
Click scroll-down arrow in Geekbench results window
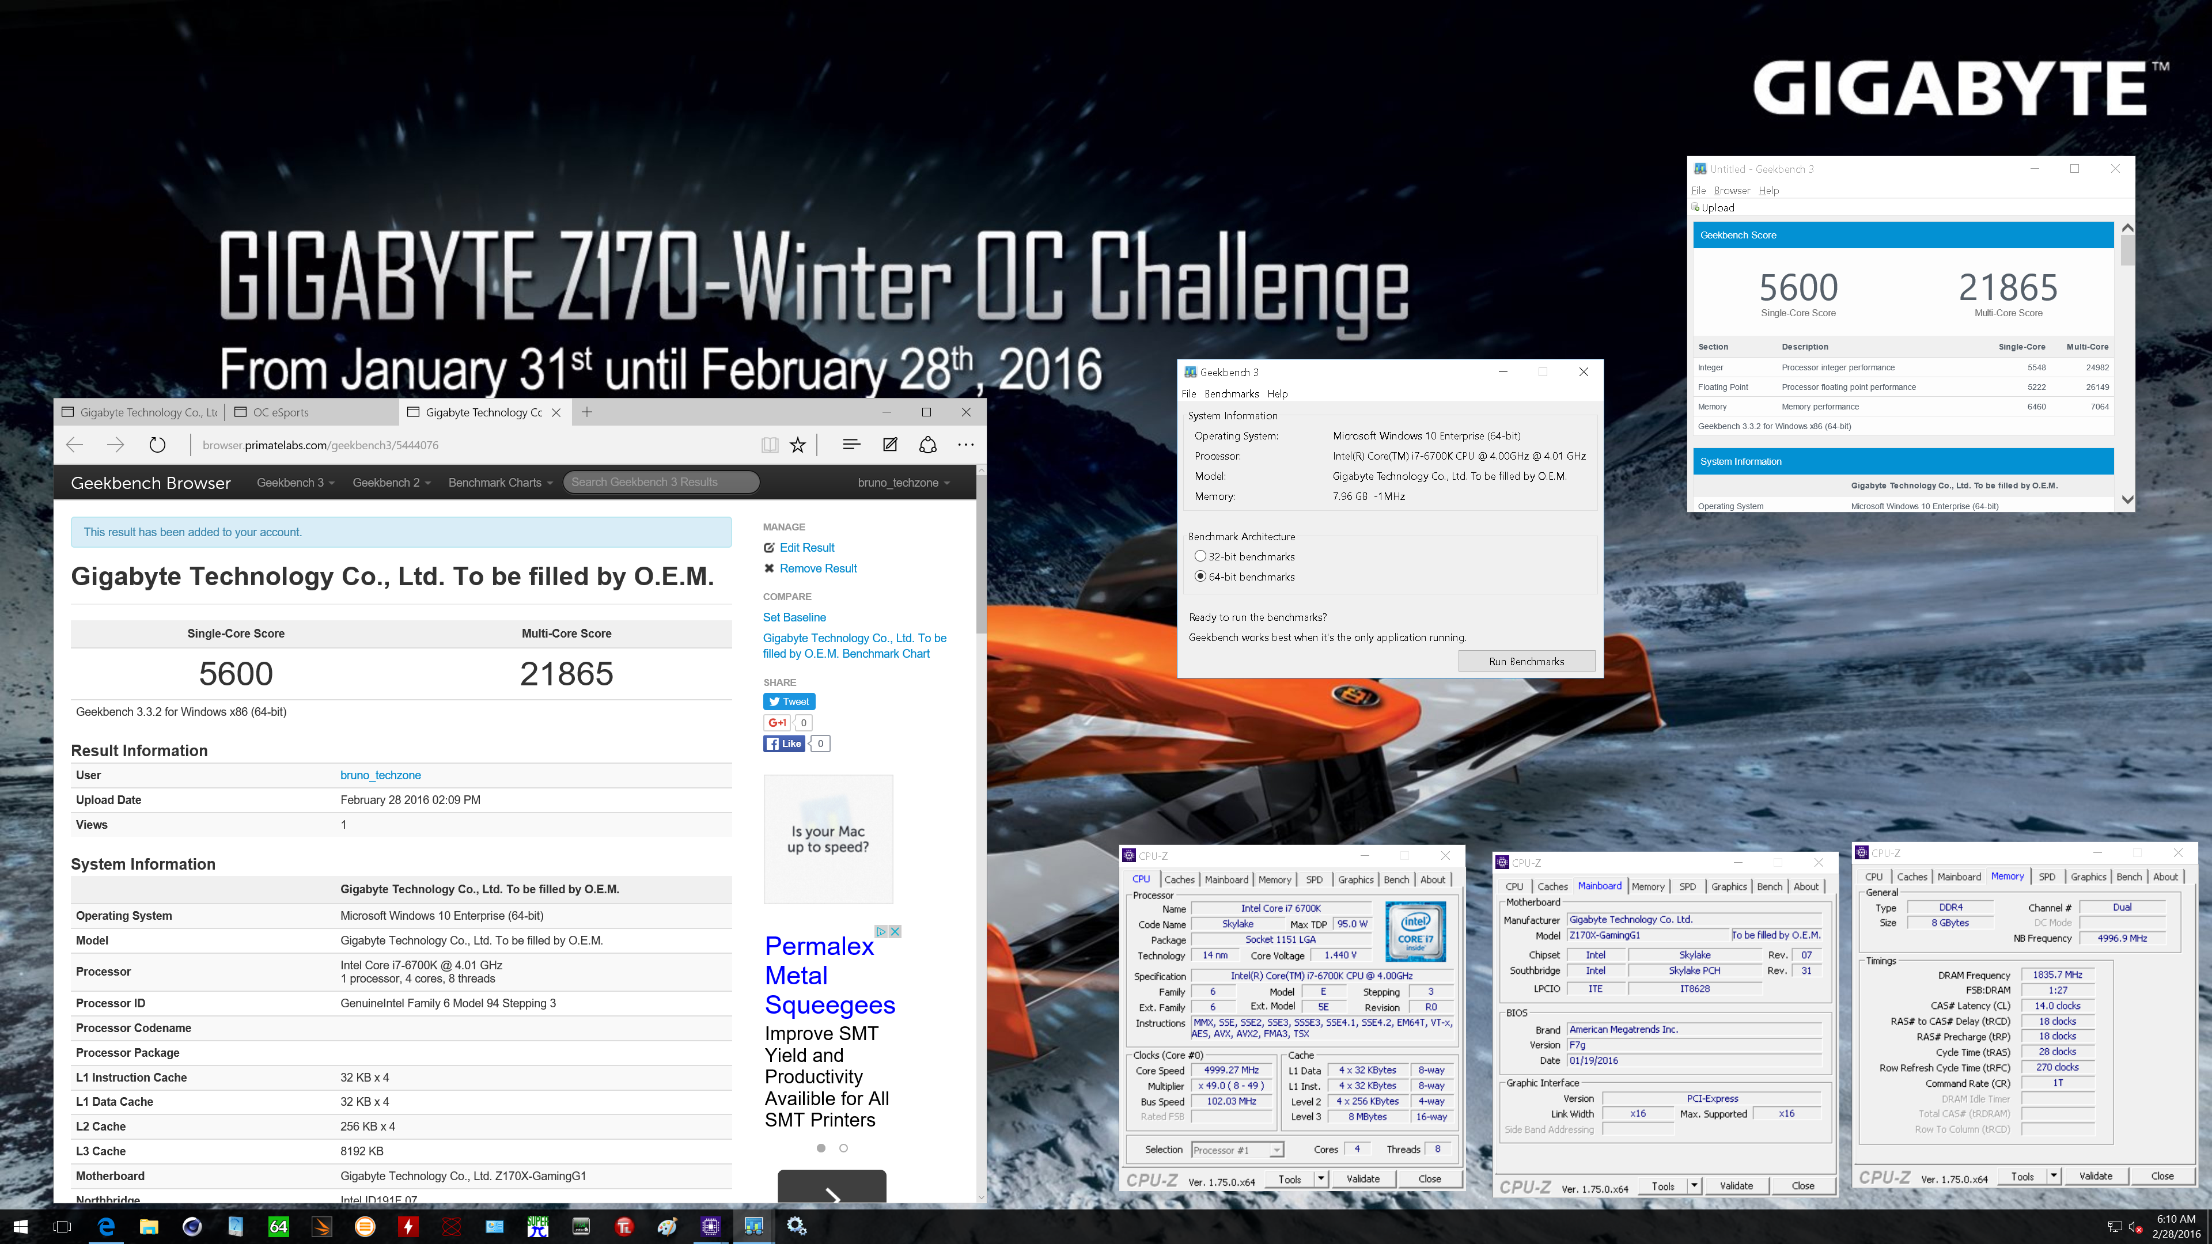[2127, 500]
